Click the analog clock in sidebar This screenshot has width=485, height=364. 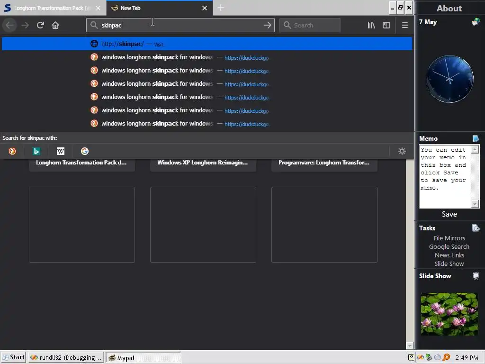pyautogui.click(x=449, y=79)
